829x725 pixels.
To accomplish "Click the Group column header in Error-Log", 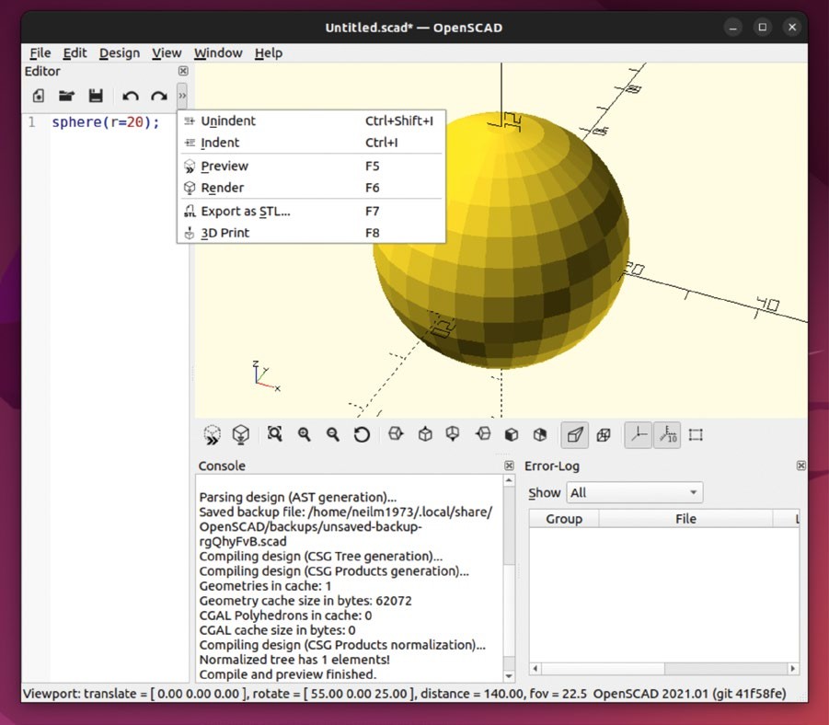I will 564,519.
